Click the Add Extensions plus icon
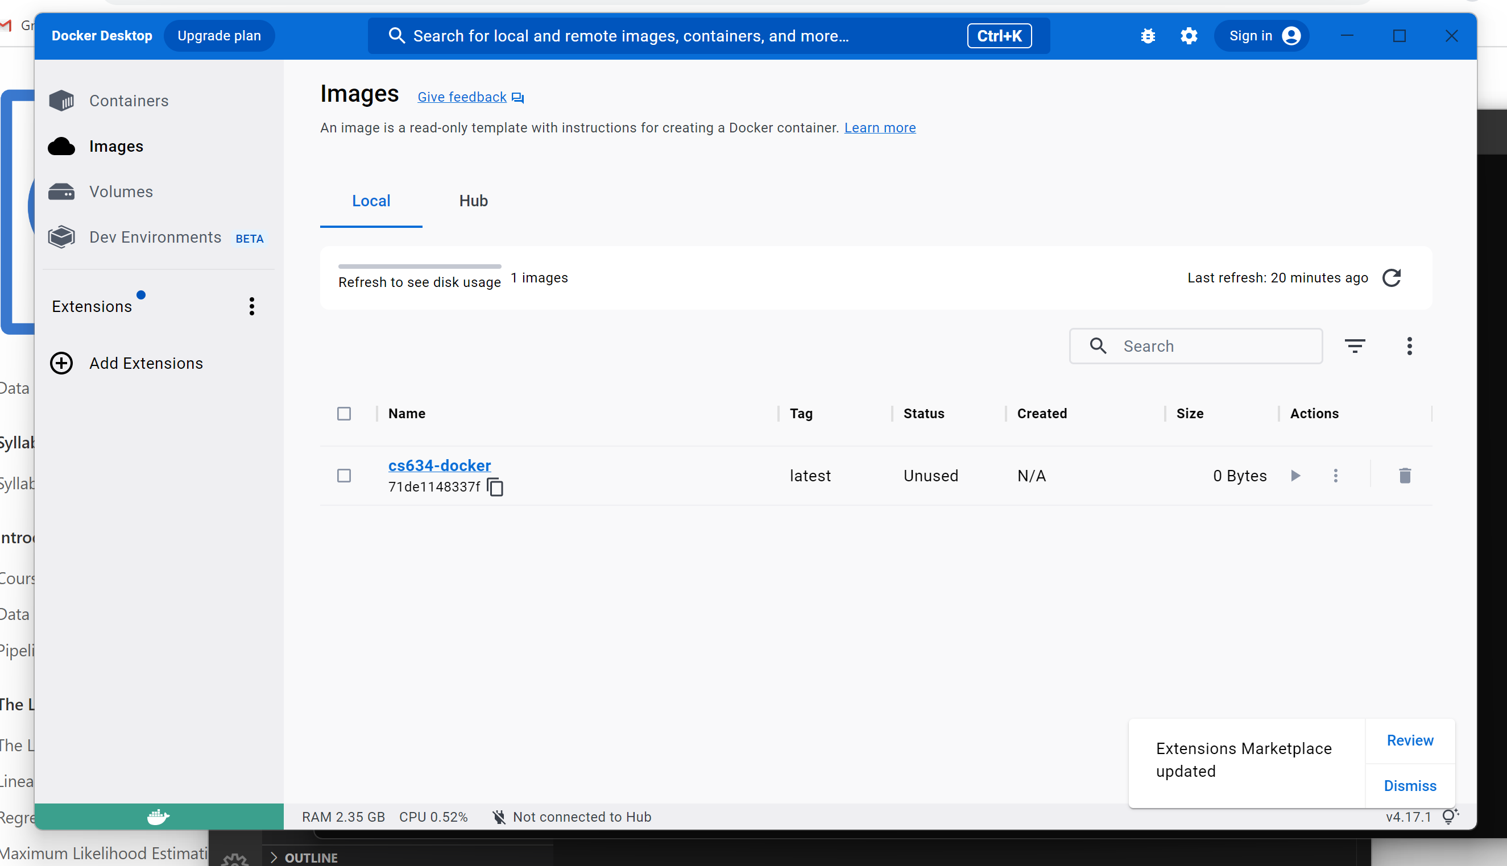Viewport: 1507px width, 866px height. pyautogui.click(x=61, y=363)
